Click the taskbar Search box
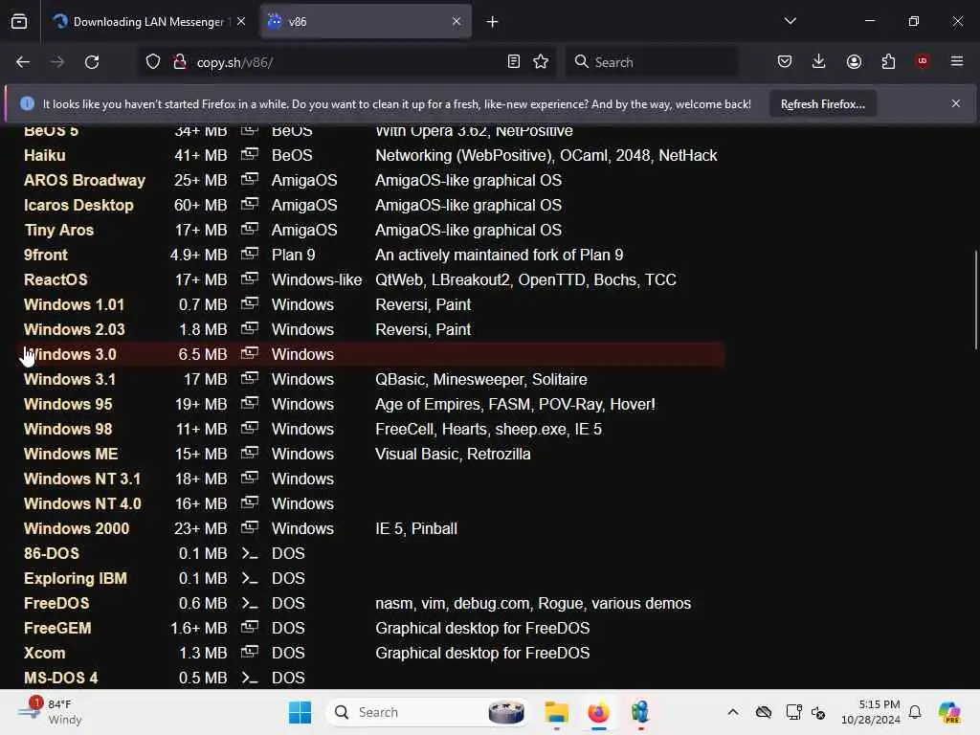 428,712
